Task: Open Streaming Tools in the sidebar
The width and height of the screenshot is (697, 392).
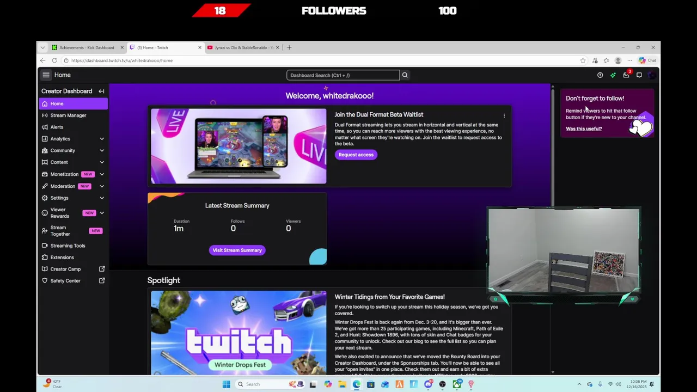Action: (73, 246)
